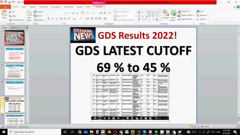Open Shape Fill color options

pyautogui.click(x=184, y=11)
